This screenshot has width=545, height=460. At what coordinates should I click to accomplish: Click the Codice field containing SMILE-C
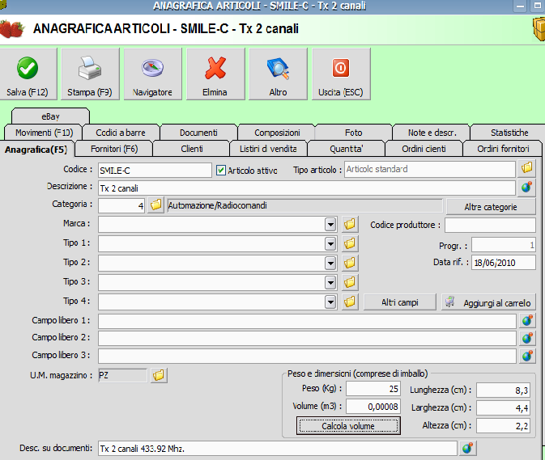pos(155,171)
